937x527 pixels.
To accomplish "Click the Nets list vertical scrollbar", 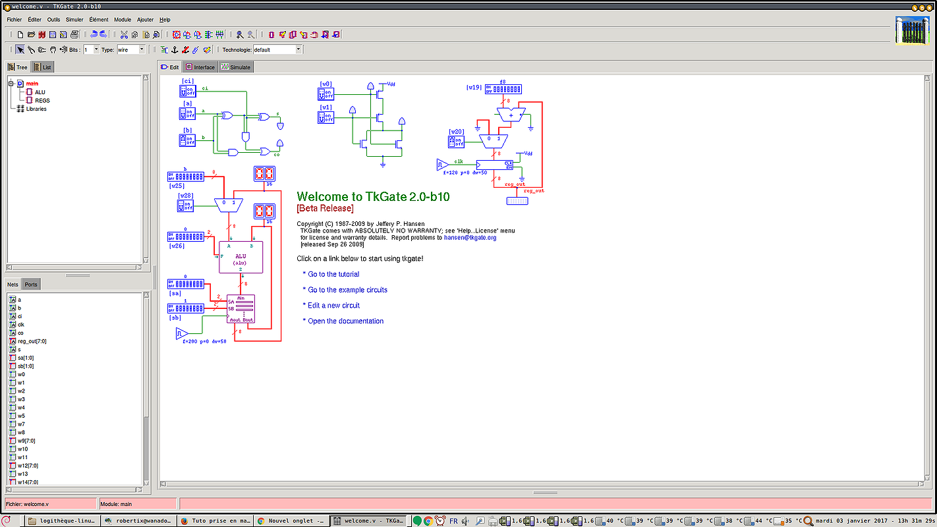I will click(146, 389).
